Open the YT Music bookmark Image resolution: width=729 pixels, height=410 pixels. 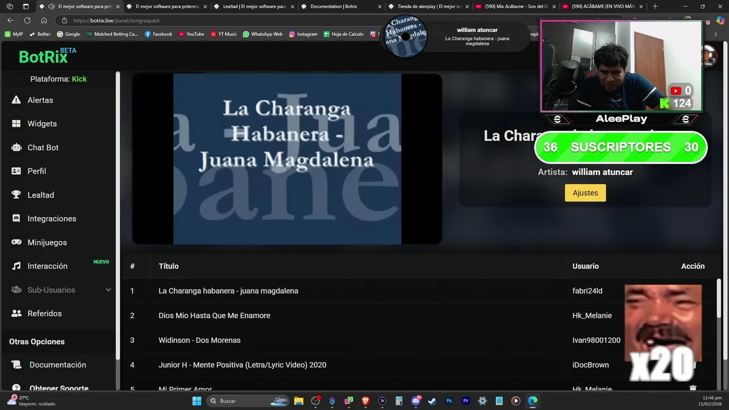click(x=224, y=34)
